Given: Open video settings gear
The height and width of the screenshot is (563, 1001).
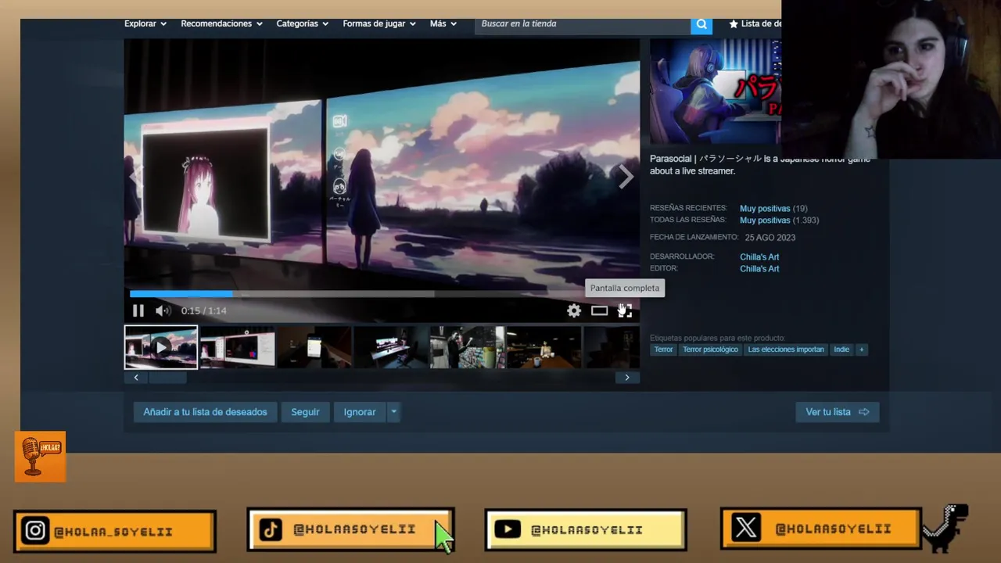Looking at the screenshot, I should click(x=574, y=310).
